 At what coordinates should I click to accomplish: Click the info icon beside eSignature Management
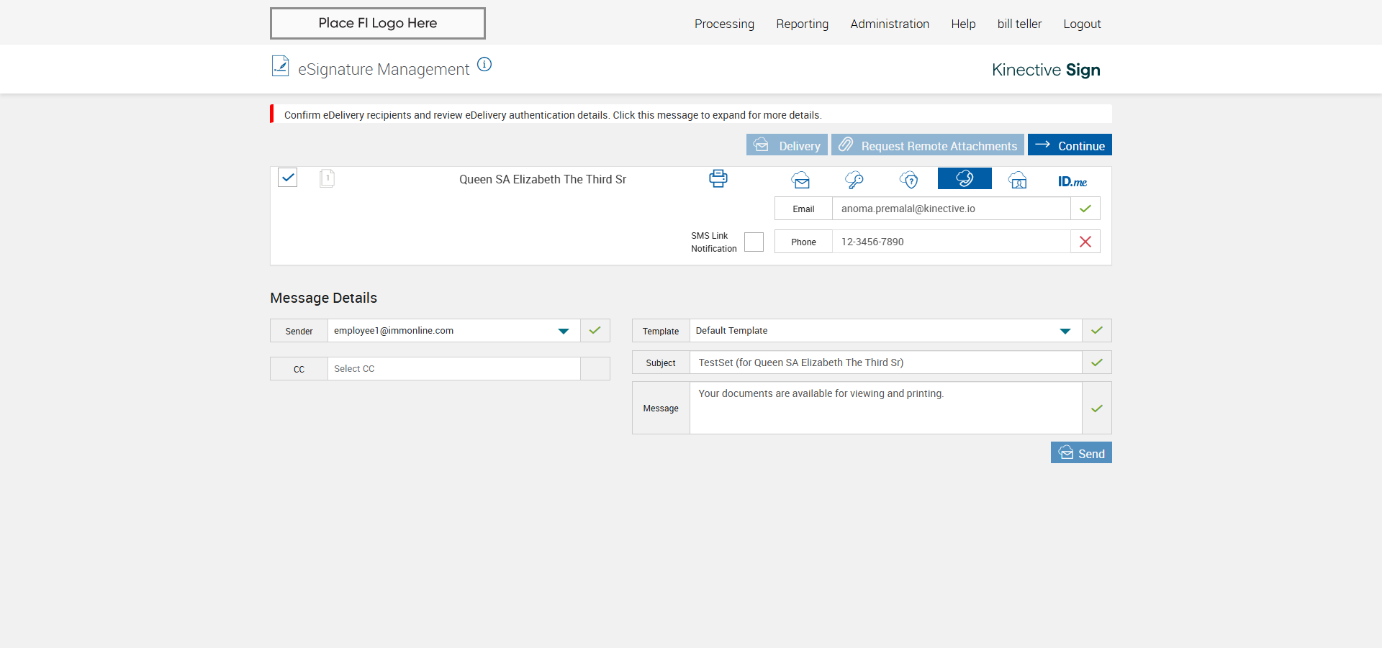click(x=484, y=65)
